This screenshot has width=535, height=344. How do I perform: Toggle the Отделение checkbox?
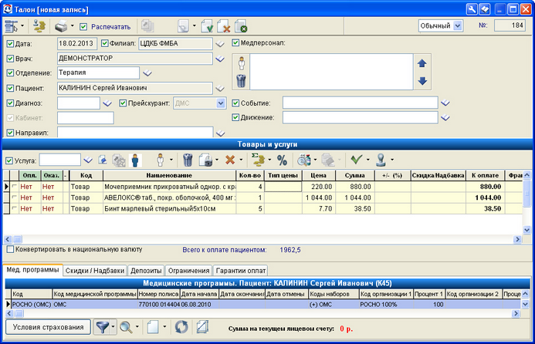[10, 73]
